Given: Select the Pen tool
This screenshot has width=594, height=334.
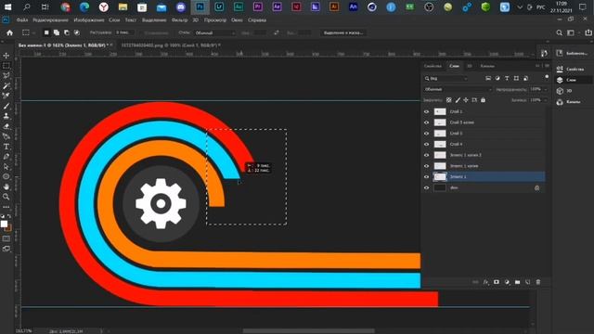Looking at the screenshot, I should tap(6, 157).
